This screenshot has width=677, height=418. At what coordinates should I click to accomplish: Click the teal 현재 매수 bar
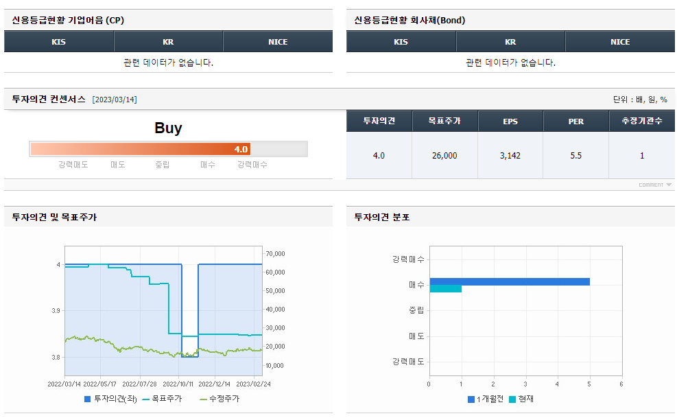point(446,289)
